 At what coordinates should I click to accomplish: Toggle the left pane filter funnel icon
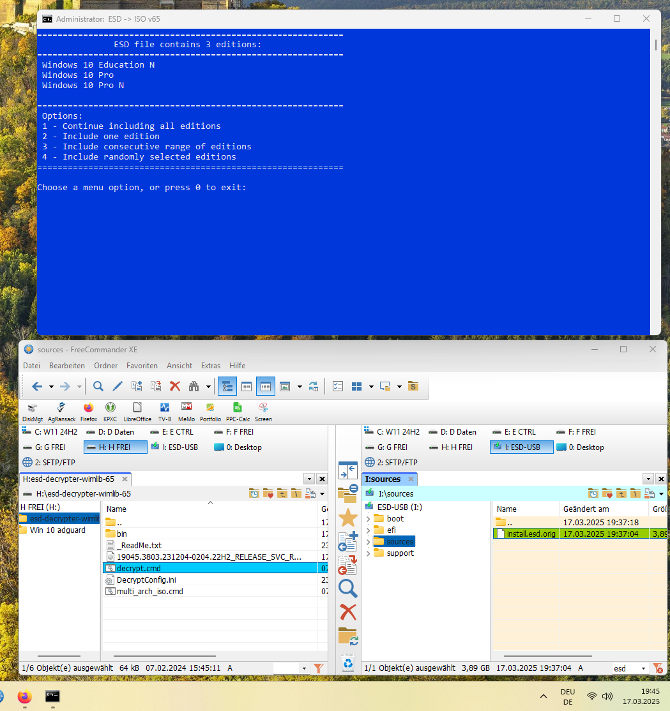tap(319, 668)
